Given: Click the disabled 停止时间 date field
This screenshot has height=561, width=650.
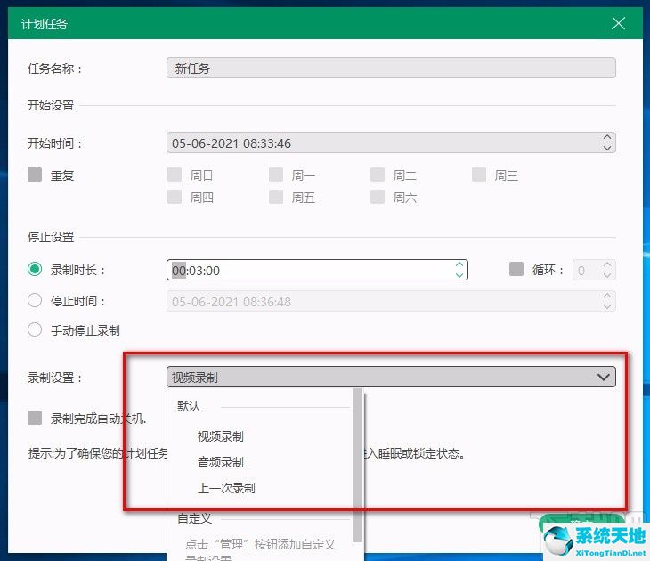Looking at the screenshot, I should (x=391, y=301).
